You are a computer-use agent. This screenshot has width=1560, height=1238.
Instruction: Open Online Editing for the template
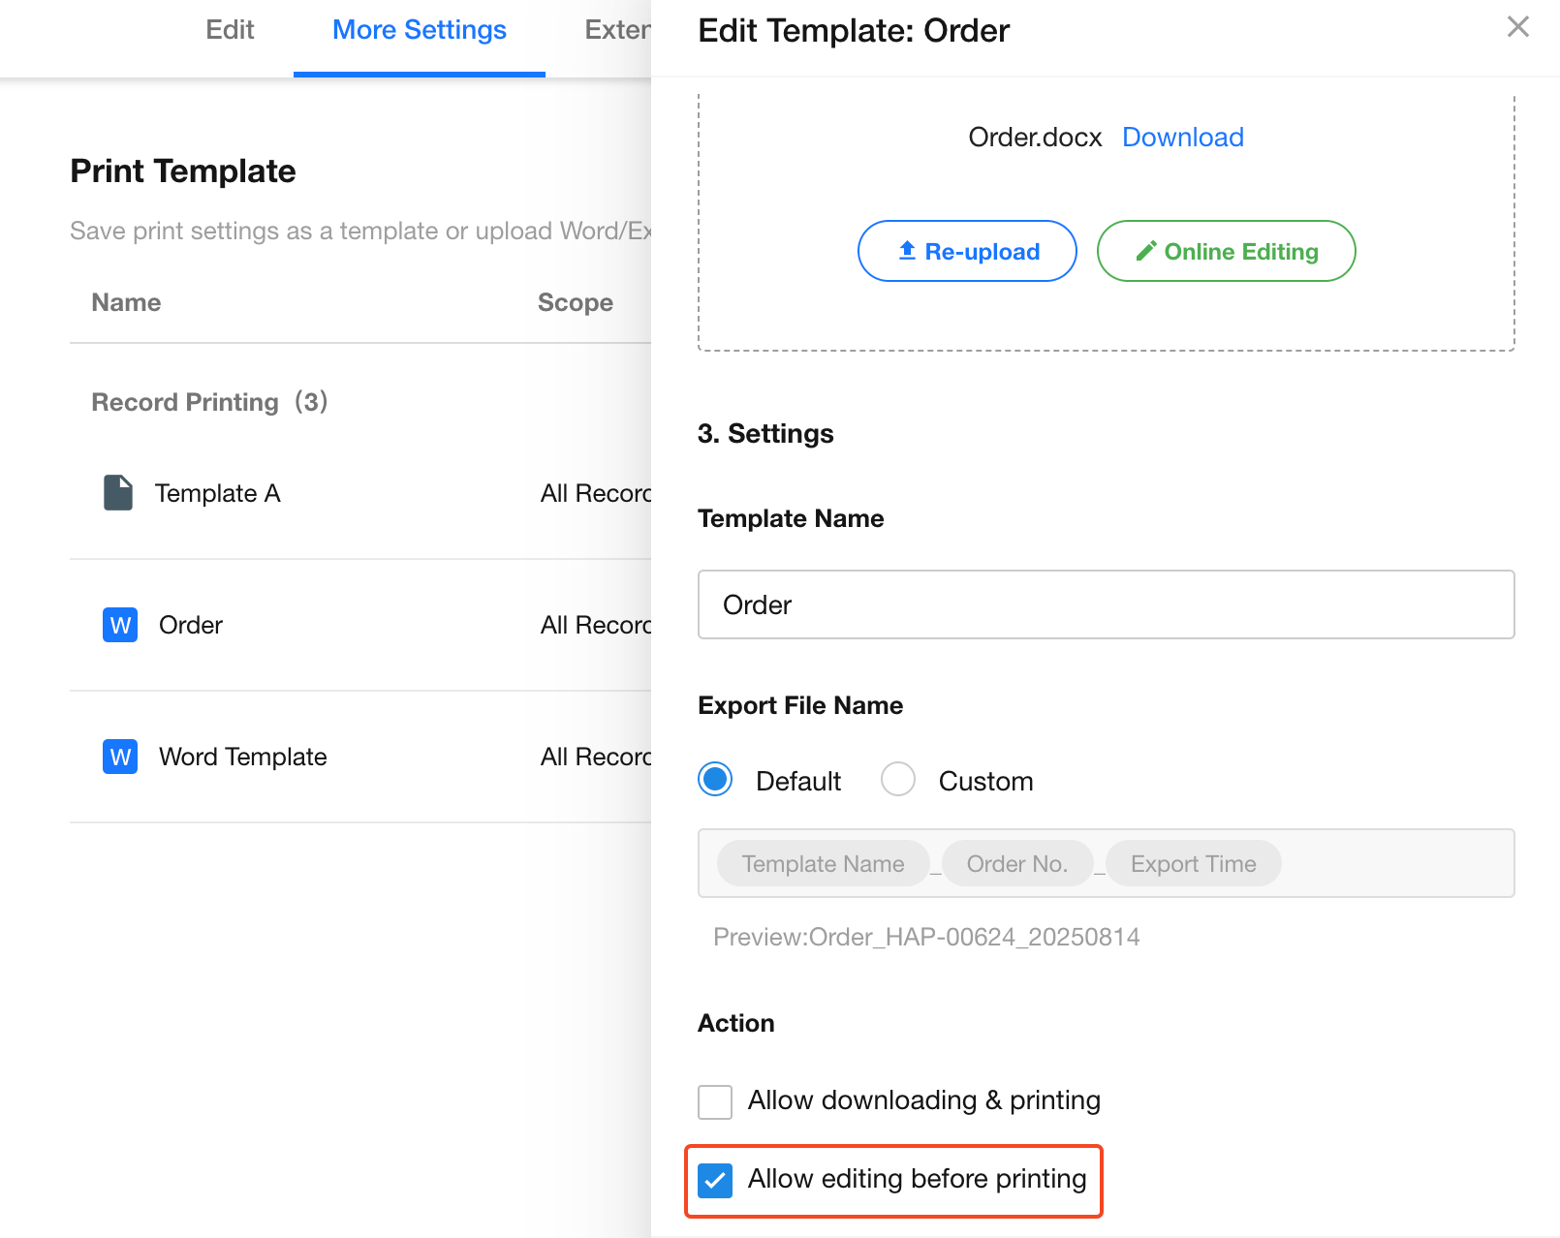[1226, 251]
